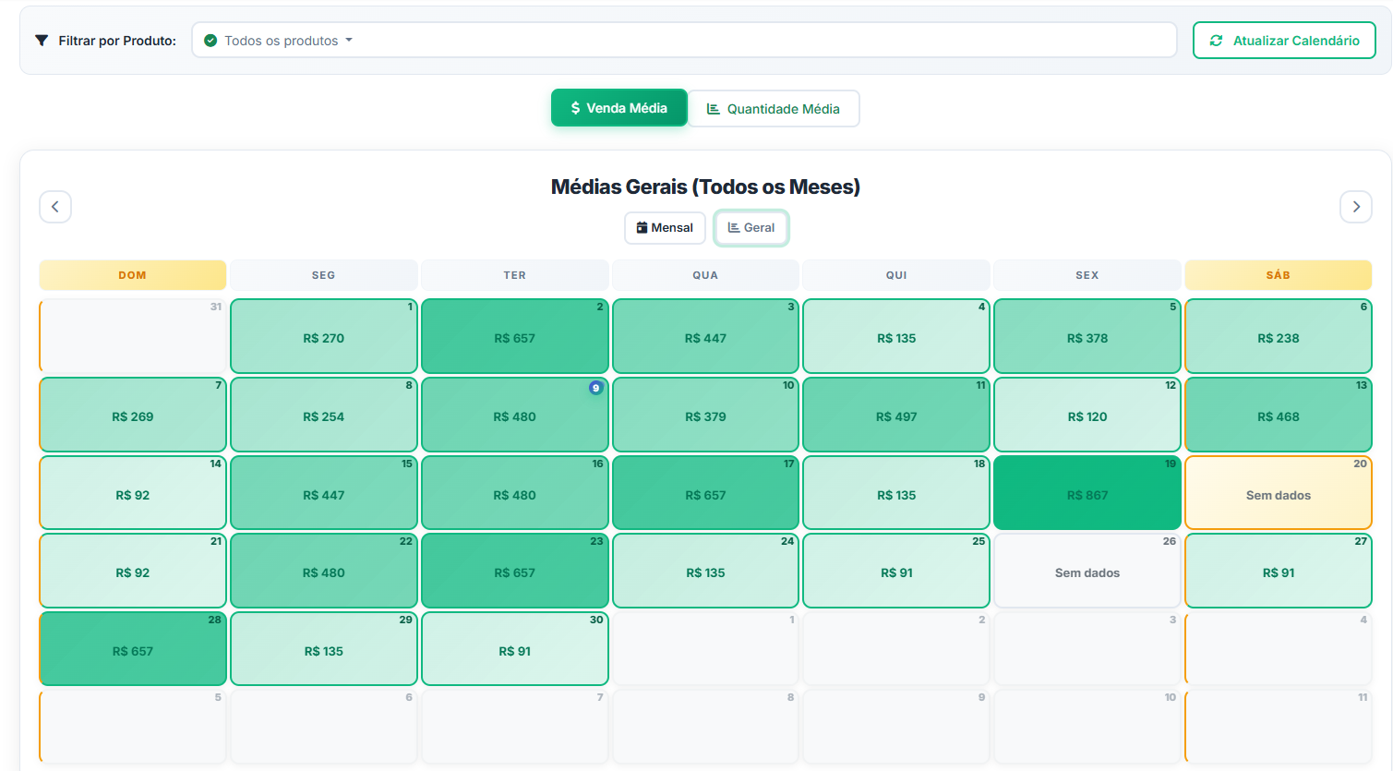This screenshot has height=771, width=1393.
Task: Click the green checkmark icon in product filter
Action: tap(210, 41)
